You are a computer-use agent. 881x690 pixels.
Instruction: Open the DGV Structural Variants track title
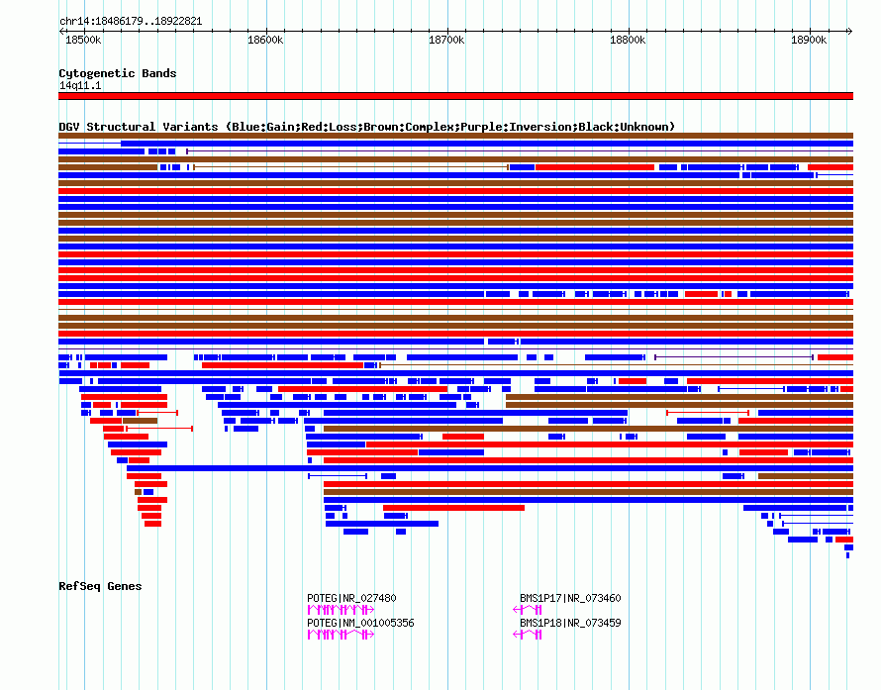point(367,127)
